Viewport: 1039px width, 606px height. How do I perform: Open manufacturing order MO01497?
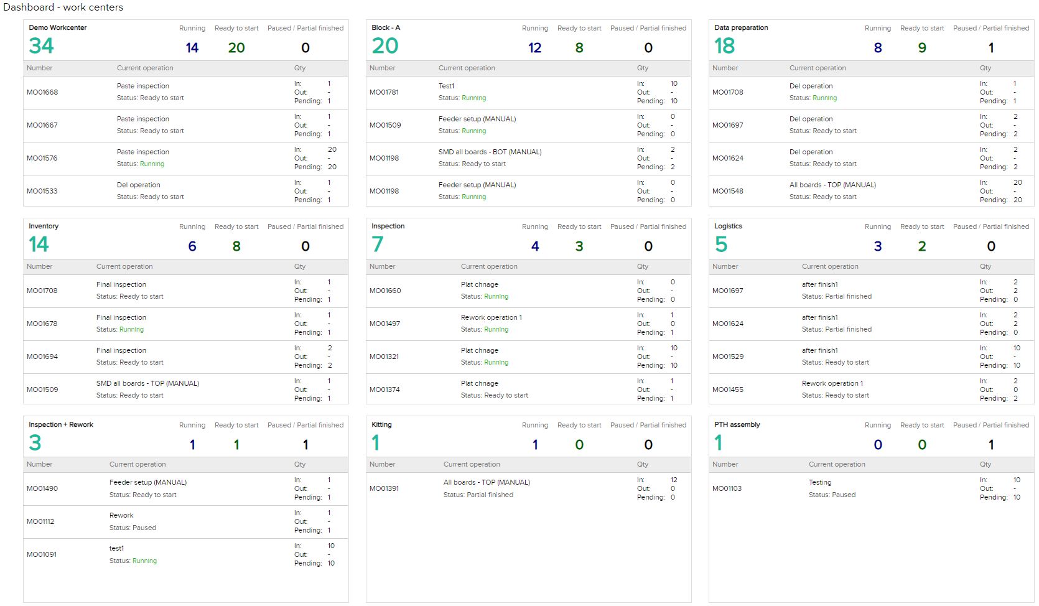pos(385,324)
